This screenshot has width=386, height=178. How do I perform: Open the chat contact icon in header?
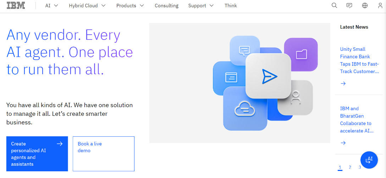(349, 6)
